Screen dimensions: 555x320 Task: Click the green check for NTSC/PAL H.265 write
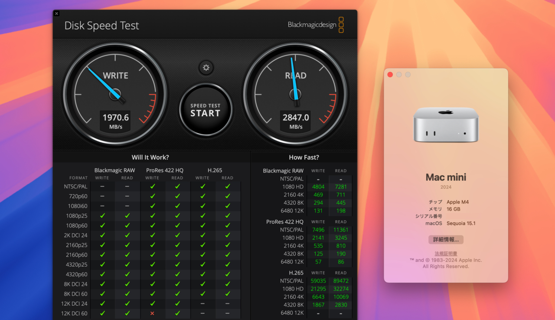point(202,186)
